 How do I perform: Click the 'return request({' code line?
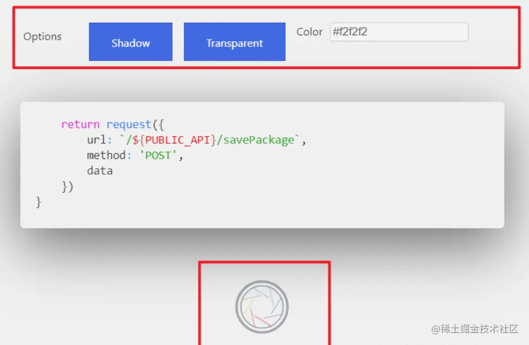[x=112, y=124]
